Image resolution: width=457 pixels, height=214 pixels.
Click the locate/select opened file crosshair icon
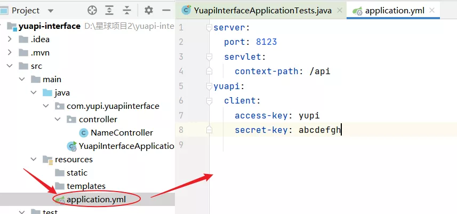(92, 11)
